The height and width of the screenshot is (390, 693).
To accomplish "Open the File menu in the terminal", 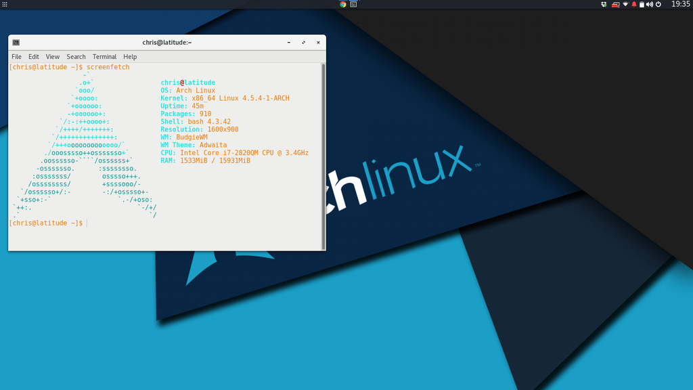I will click(x=16, y=57).
